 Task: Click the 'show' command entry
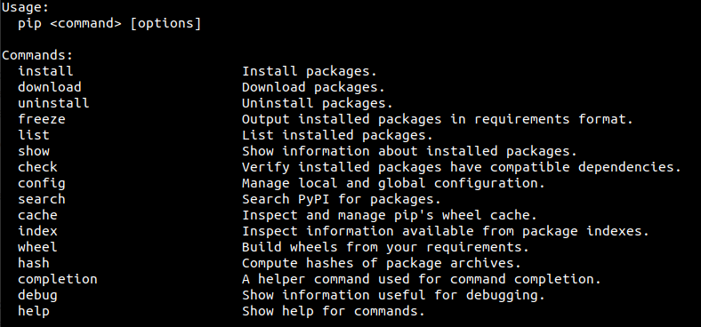(34, 151)
